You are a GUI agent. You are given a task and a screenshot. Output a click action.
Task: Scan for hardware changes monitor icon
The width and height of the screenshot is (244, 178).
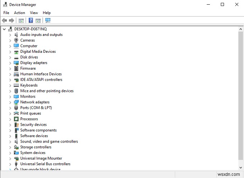coord(48,20)
